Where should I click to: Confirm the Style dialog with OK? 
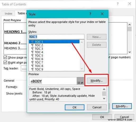click(75, 107)
